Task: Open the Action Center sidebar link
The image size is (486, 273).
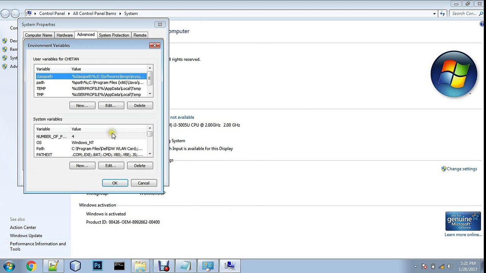Action: tap(23, 227)
